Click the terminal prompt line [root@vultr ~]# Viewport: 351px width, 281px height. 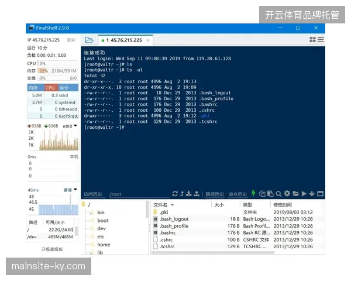click(104, 127)
